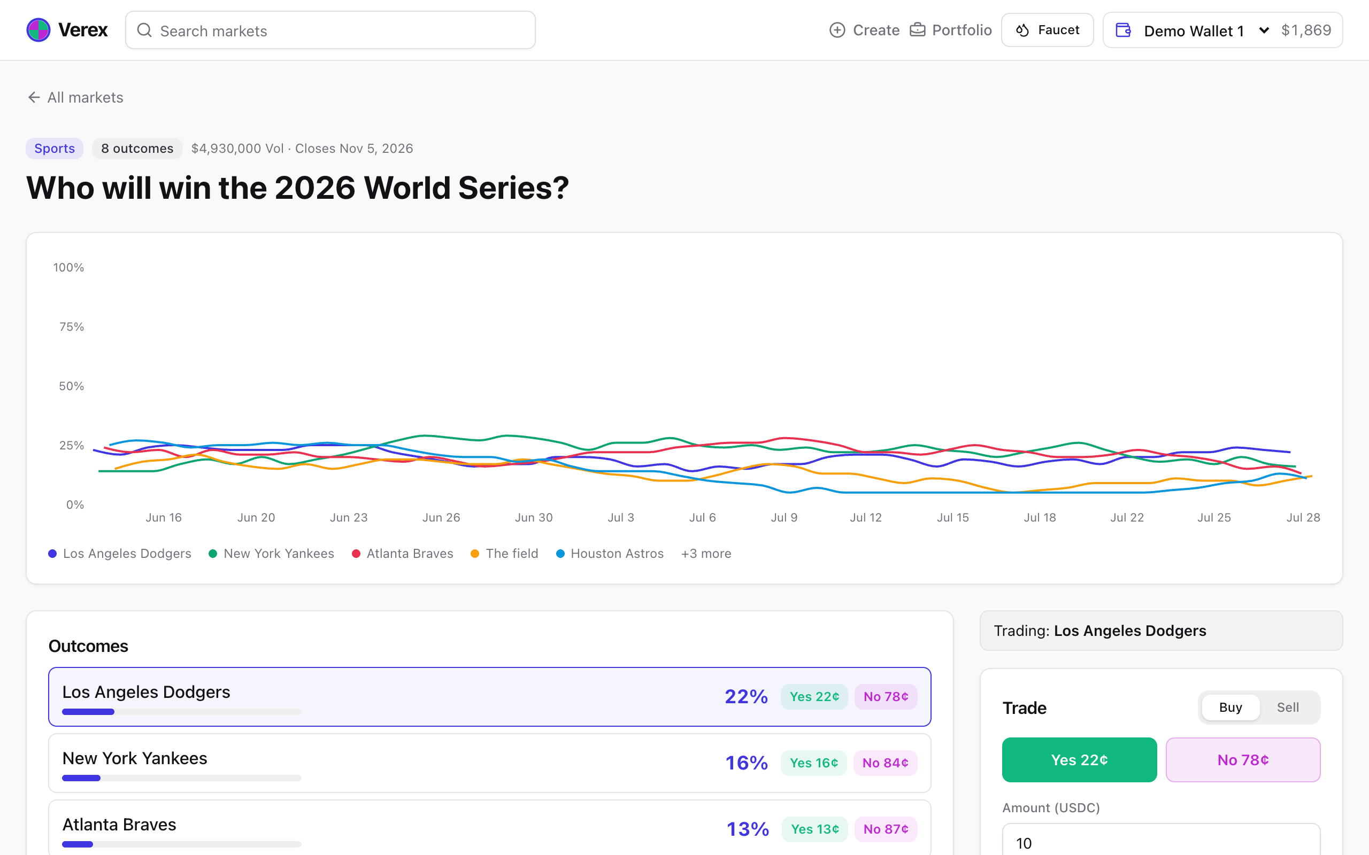Screen dimensions: 1369x855
Task: Switch the Trade panel to Buy
Action: (1230, 708)
